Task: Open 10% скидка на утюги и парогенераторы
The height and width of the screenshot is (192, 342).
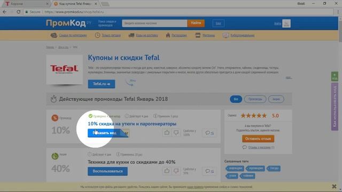Action: click(132, 124)
